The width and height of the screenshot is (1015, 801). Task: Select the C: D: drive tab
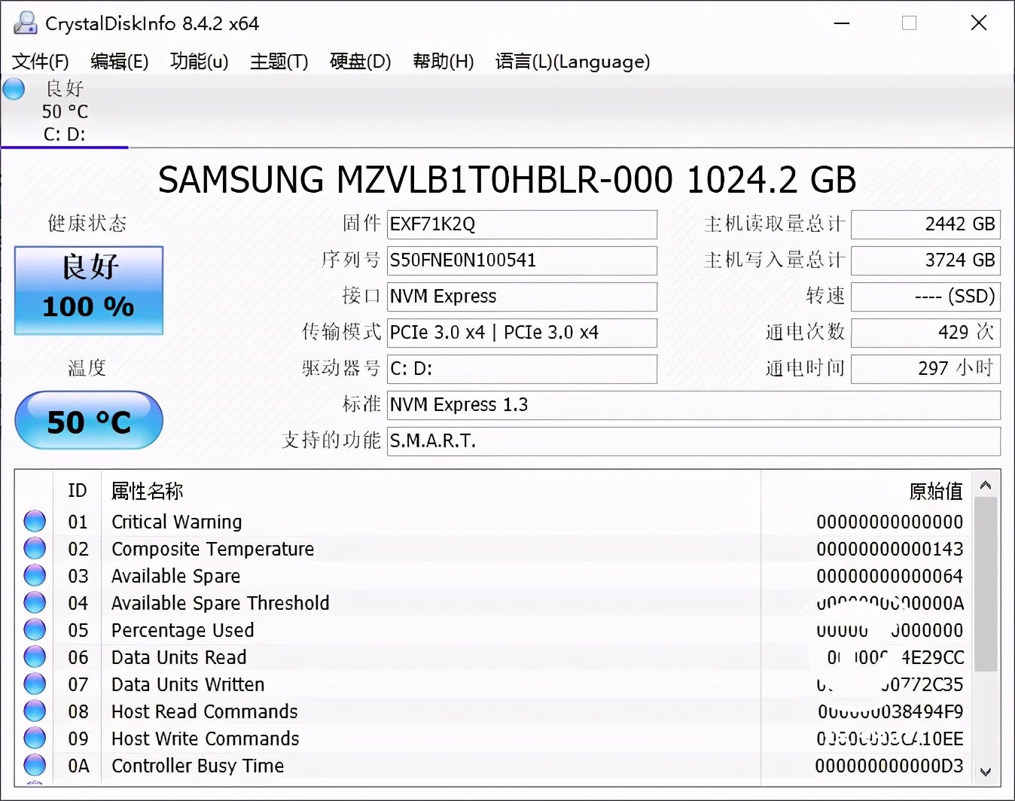click(x=64, y=134)
